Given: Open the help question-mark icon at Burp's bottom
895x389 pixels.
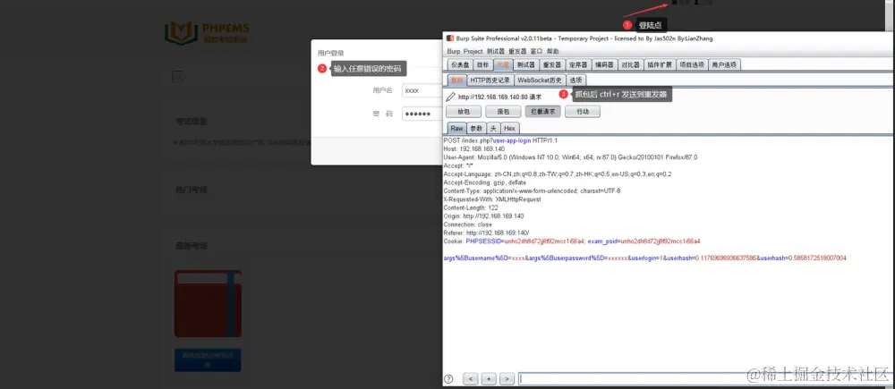Looking at the screenshot, I should point(448,379).
